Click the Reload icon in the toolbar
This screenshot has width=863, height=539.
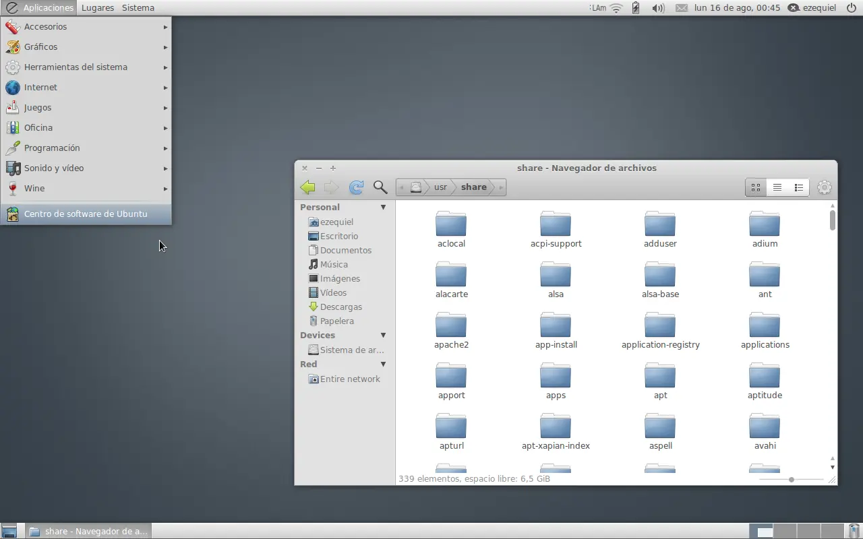point(356,187)
